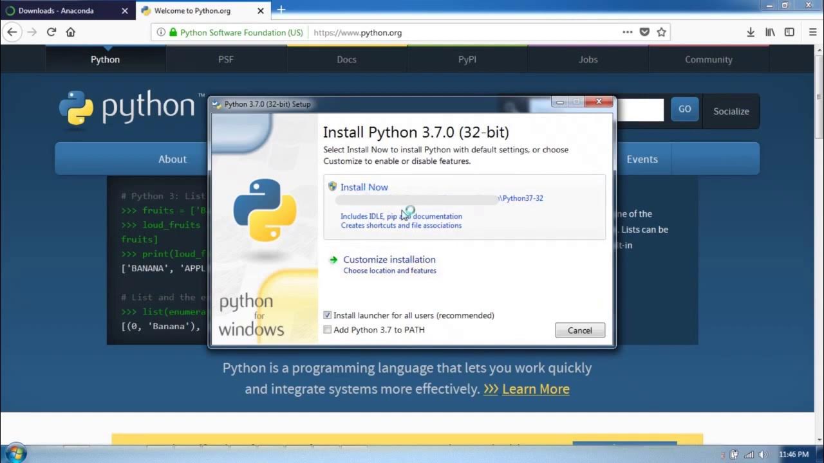Open a new browser tab with plus
Viewport: 824px width, 463px height.
pos(281,10)
